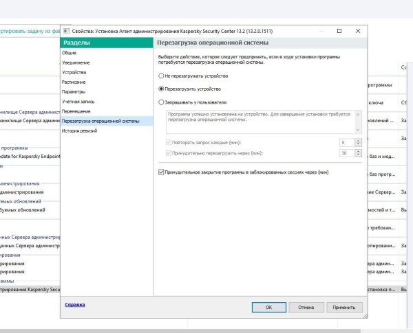Open the 'Параметры' section
This screenshot has width=413, height=333.
point(74,92)
